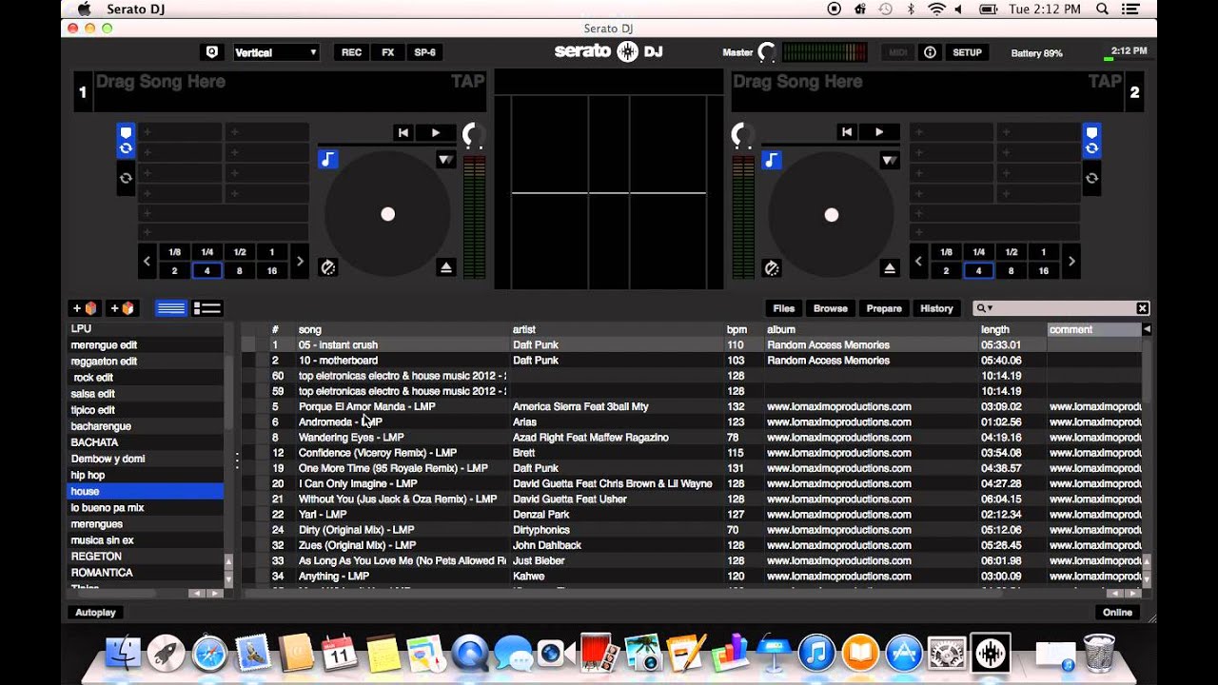Click the Online status button
Screen dimensions: 1218x685
tap(1117, 613)
